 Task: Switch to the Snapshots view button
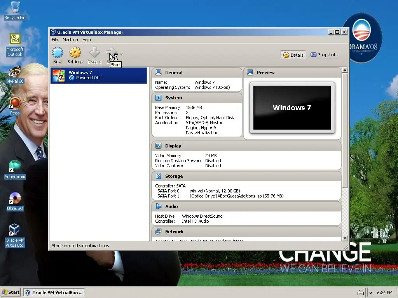click(x=324, y=55)
